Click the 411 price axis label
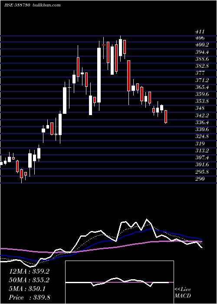 [200, 32]
